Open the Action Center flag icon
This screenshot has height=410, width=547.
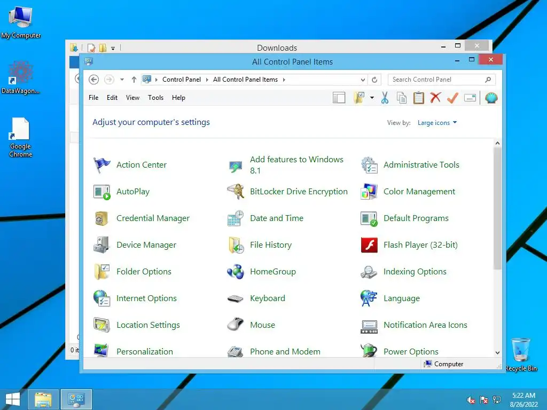(102, 165)
